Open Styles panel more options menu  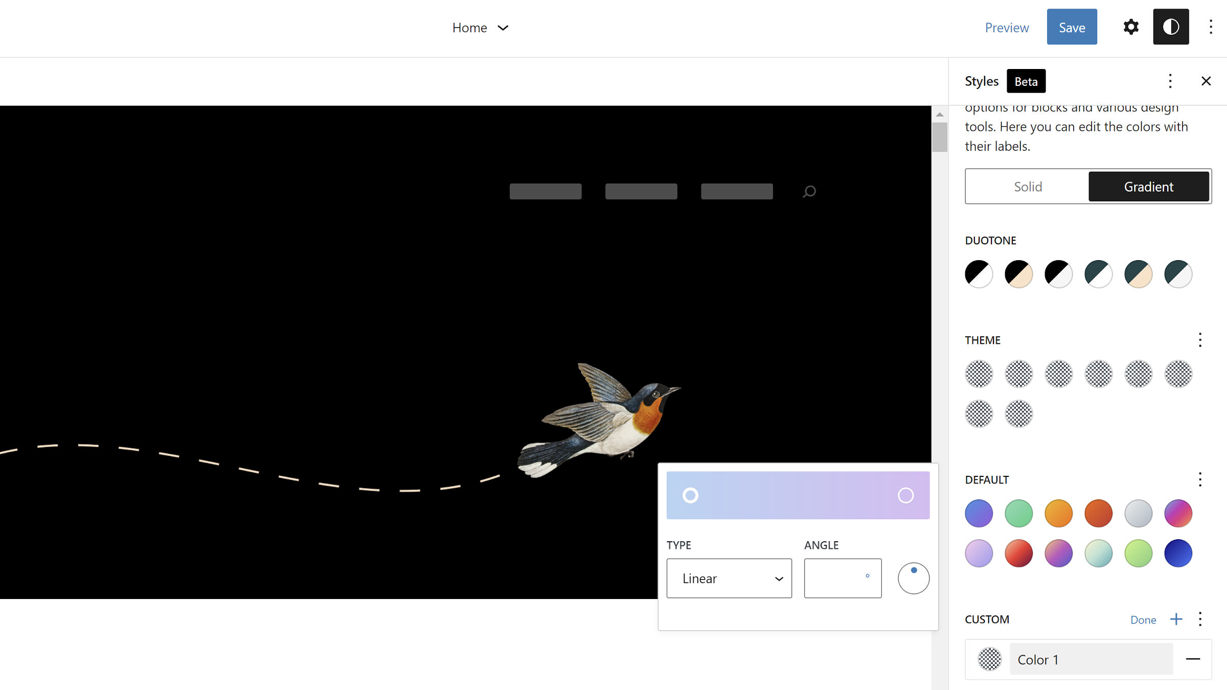click(1170, 81)
